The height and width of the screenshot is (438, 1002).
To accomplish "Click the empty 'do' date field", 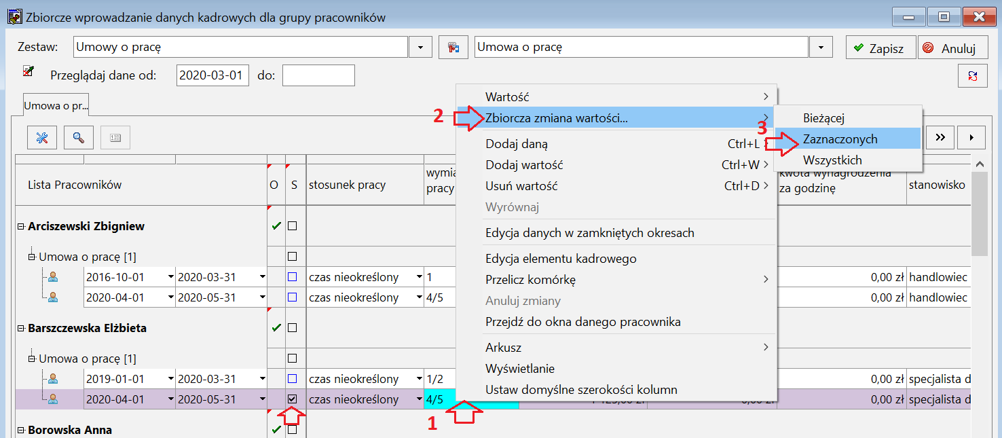I will [x=318, y=75].
